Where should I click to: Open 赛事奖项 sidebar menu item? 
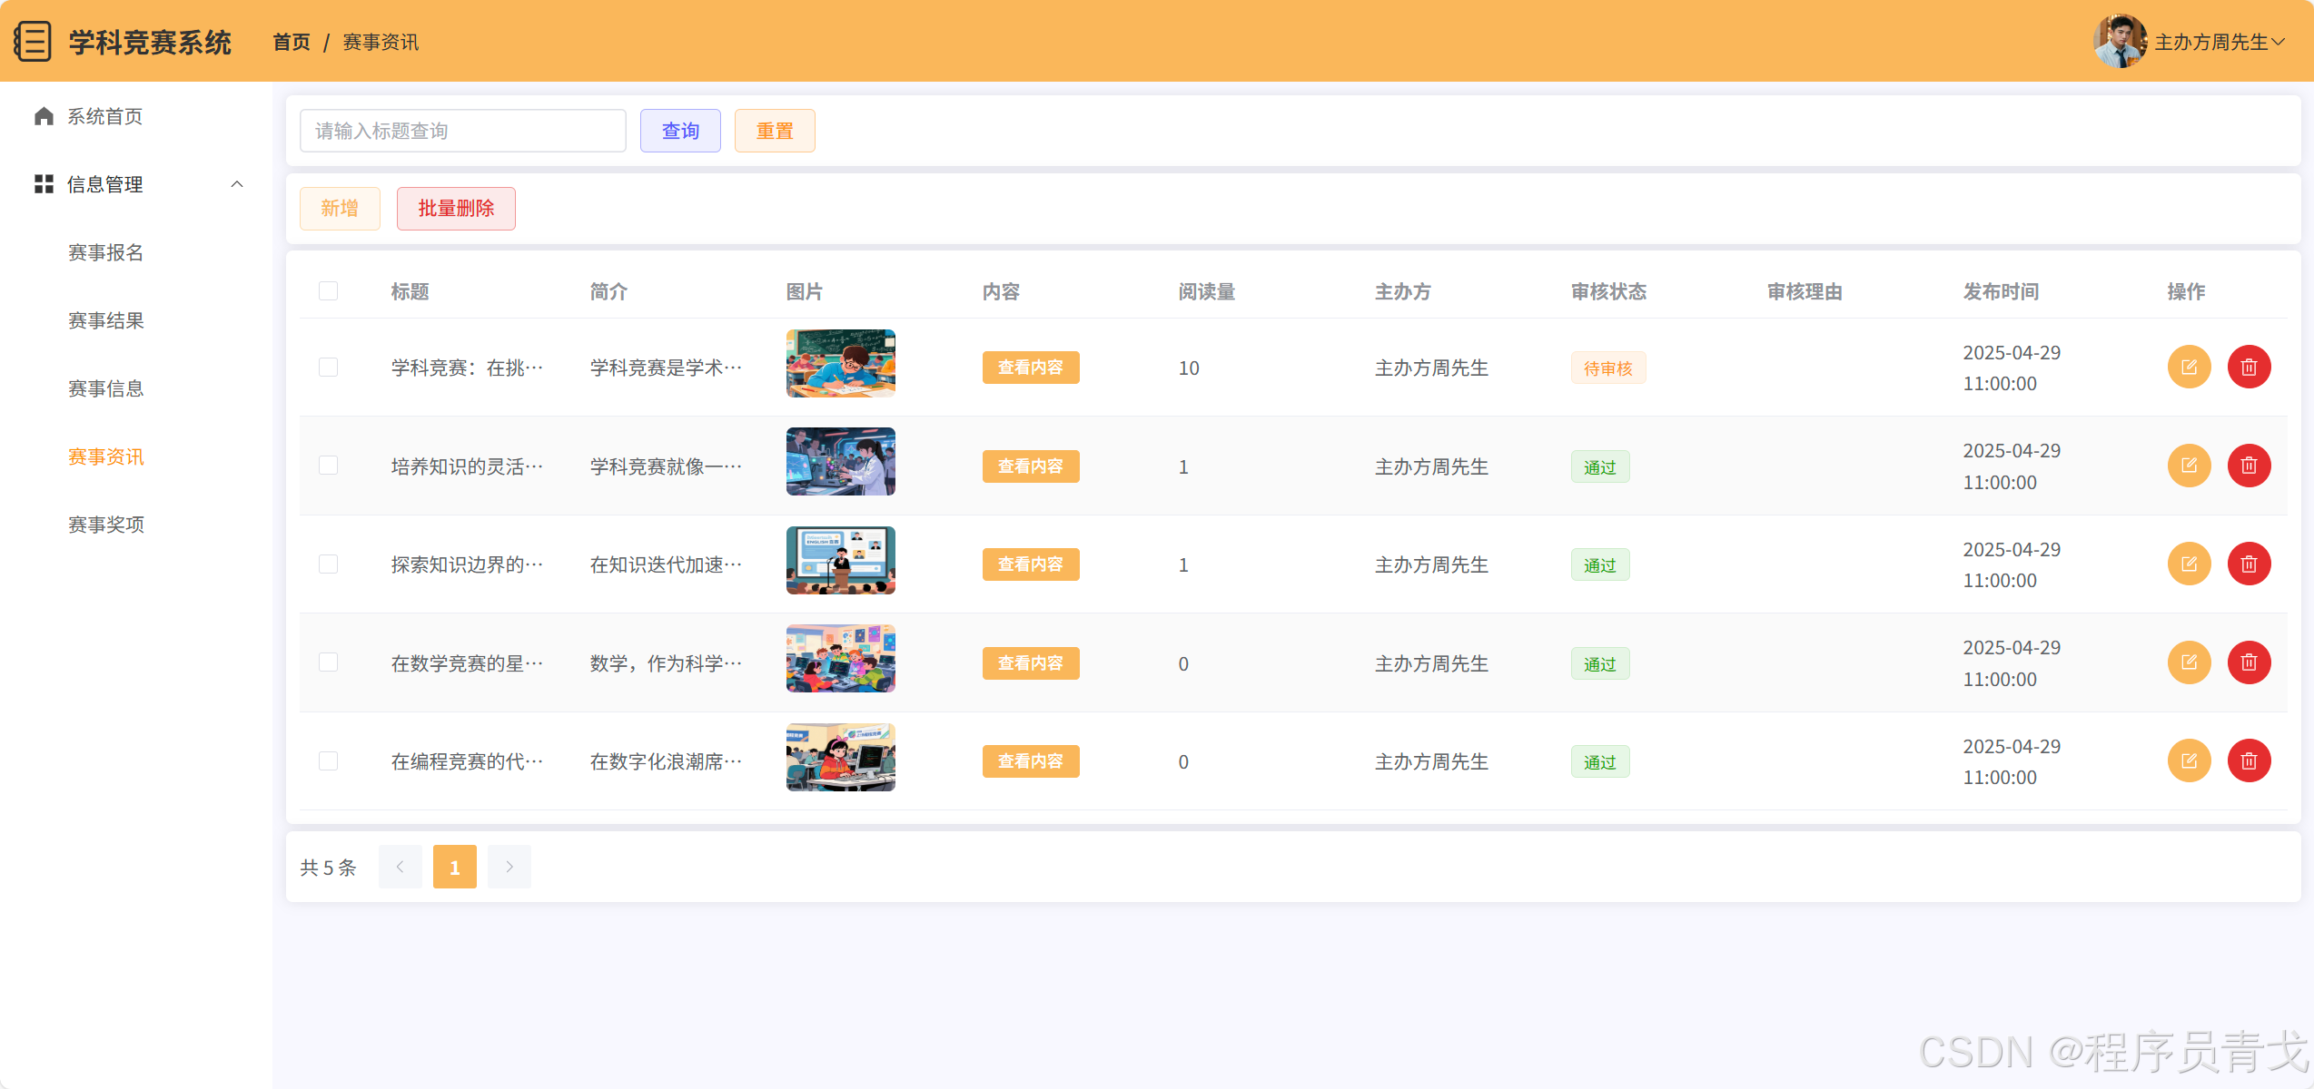tap(106, 525)
